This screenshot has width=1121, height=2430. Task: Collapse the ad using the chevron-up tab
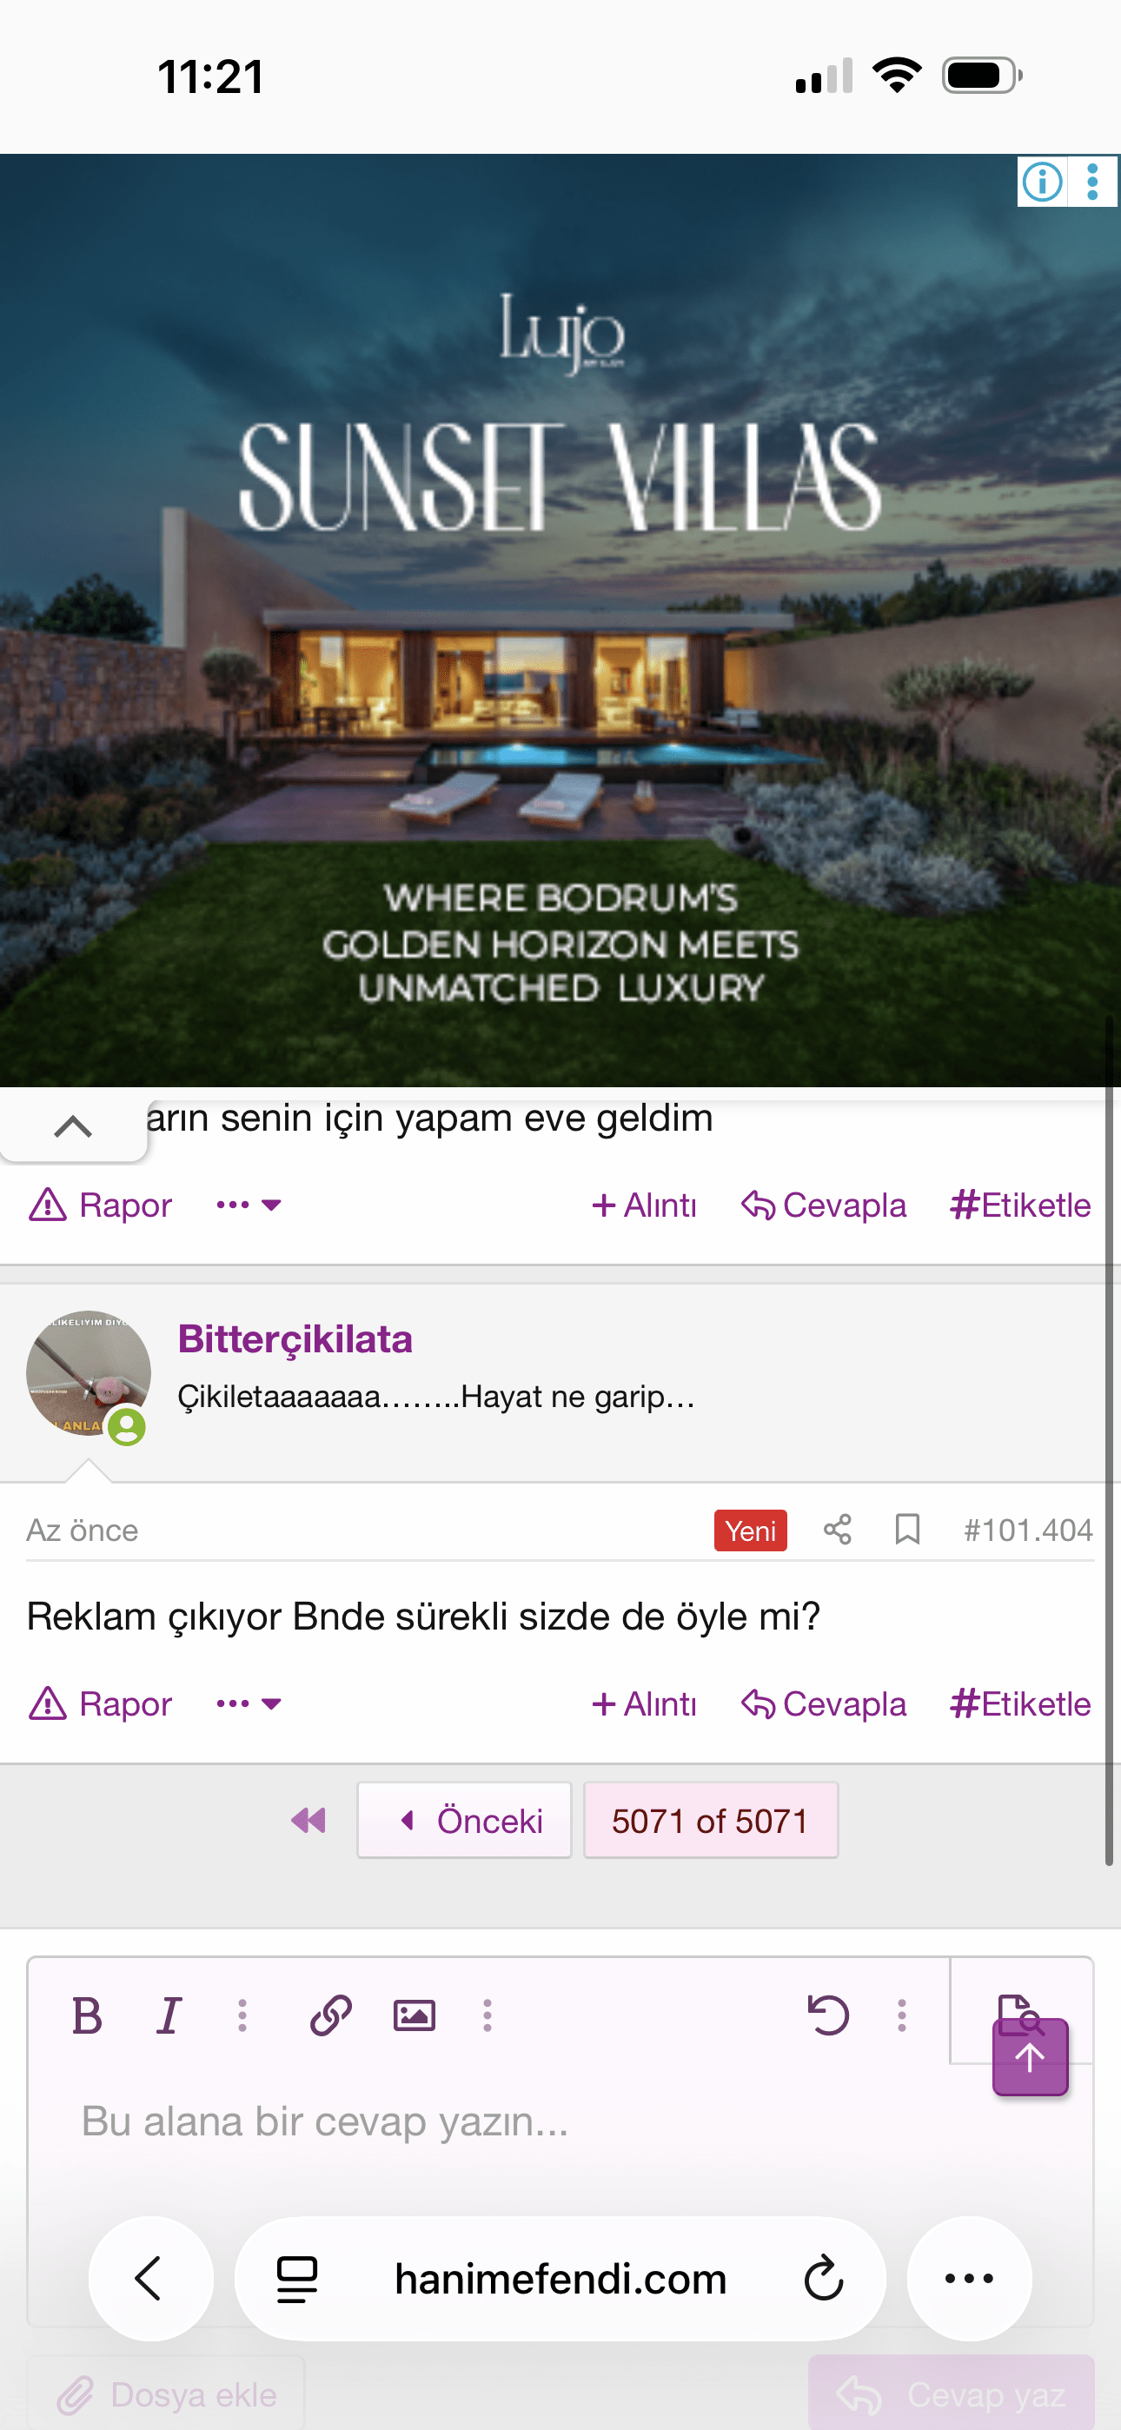(x=74, y=1126)
